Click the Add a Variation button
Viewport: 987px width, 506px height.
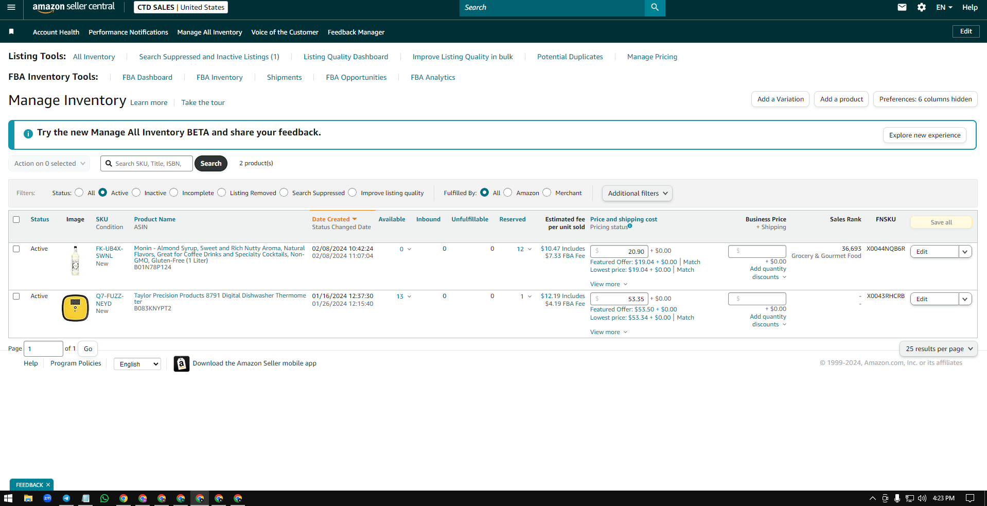(x=780, y=99)
